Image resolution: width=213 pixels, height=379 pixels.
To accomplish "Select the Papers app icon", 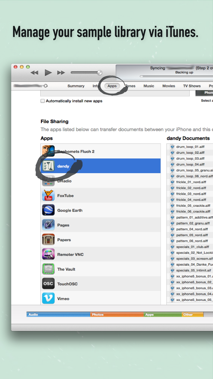I will (48, 240).
